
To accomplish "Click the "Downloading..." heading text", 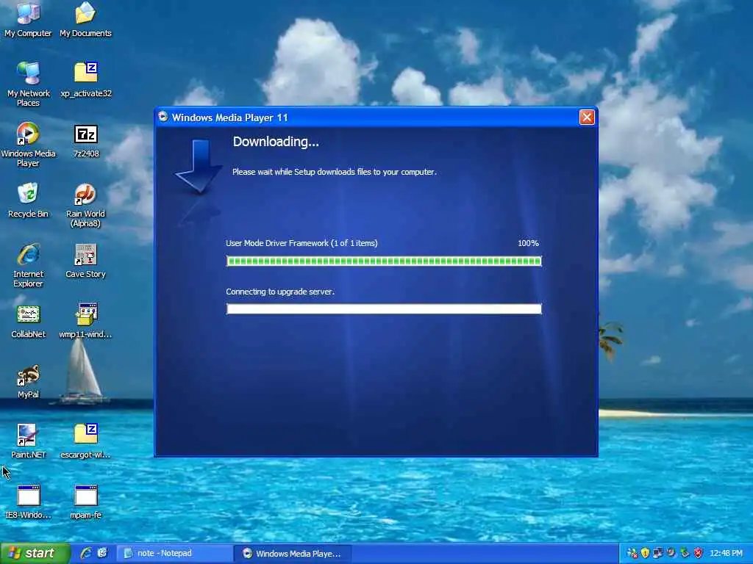I will (276, 142).
